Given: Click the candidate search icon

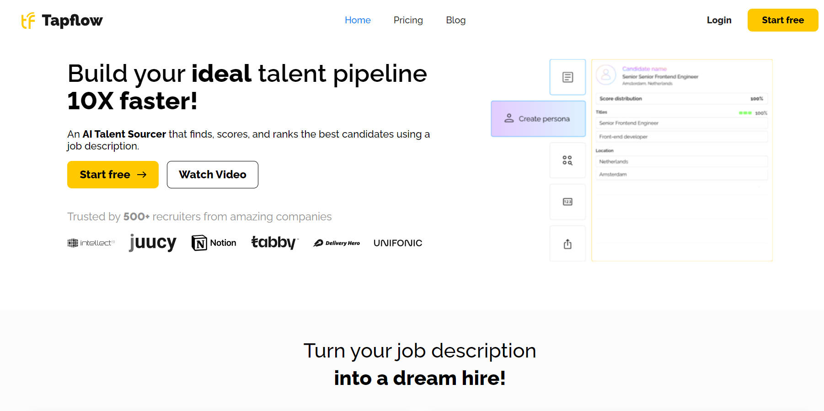Looking at the screenshot, I should pyautogui.click(x=567, y=160).
